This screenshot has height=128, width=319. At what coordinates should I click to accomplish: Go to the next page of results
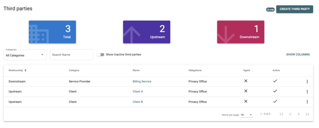coord(298,114)
